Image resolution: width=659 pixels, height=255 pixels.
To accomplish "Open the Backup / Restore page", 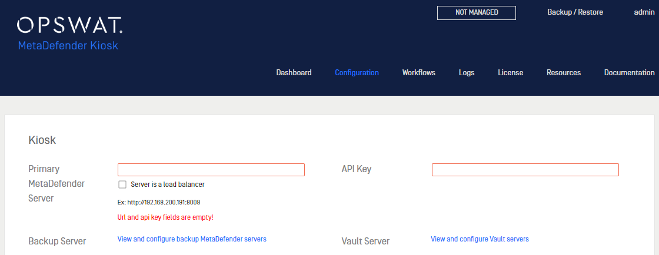I will [575, 12].
